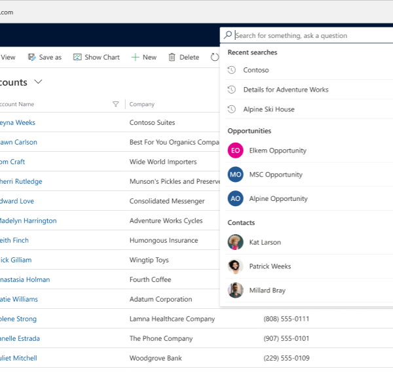Click Kat Larson's profile photo
The width and height of the screenshot is (393, 373).
(235, 242)
